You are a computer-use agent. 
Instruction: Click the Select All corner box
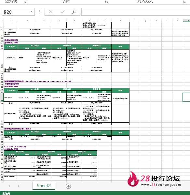(2, 21)
